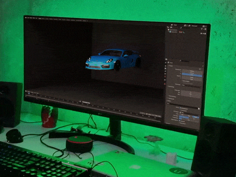This screenshot has width=236, height=177.
Task: Open the Render properties tab
Action: pyautogui.click(x=166, y=66)
